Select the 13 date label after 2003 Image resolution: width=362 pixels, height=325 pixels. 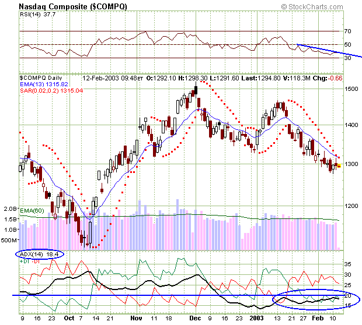[x=277, y=319]
